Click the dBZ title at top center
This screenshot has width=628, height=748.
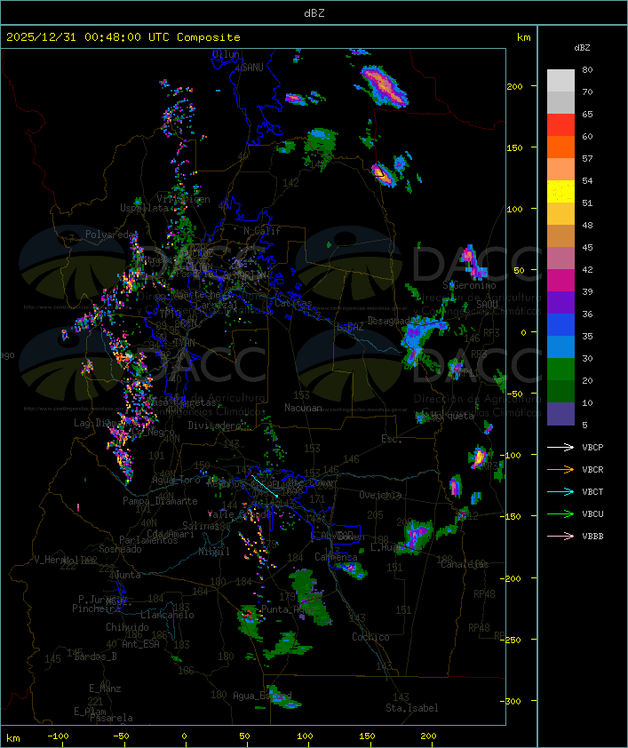click(x=314, y=13)
